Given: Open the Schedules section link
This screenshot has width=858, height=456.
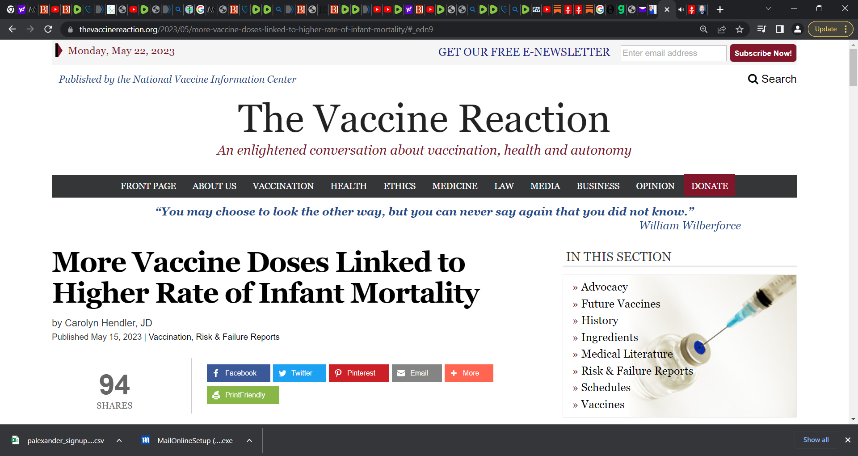Looking at the screenshot, I should (x=606, y=388).
